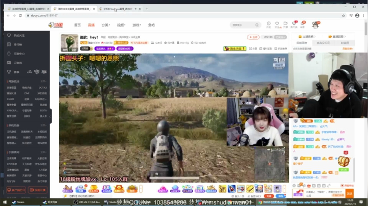Click the orange follow button (+关注)
This screenshot has height=206, width=368.
(x=253, y=37)
